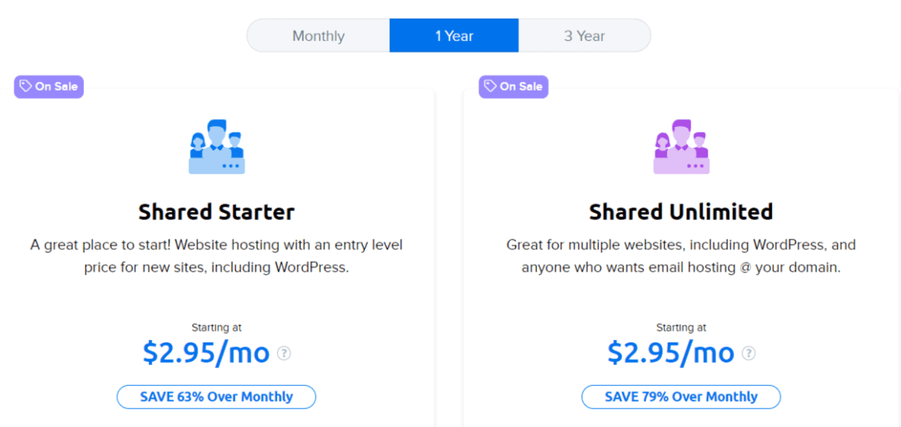
Task: Click "Starting at" label in Shared Unlimited card
Action: click(681, 328)
